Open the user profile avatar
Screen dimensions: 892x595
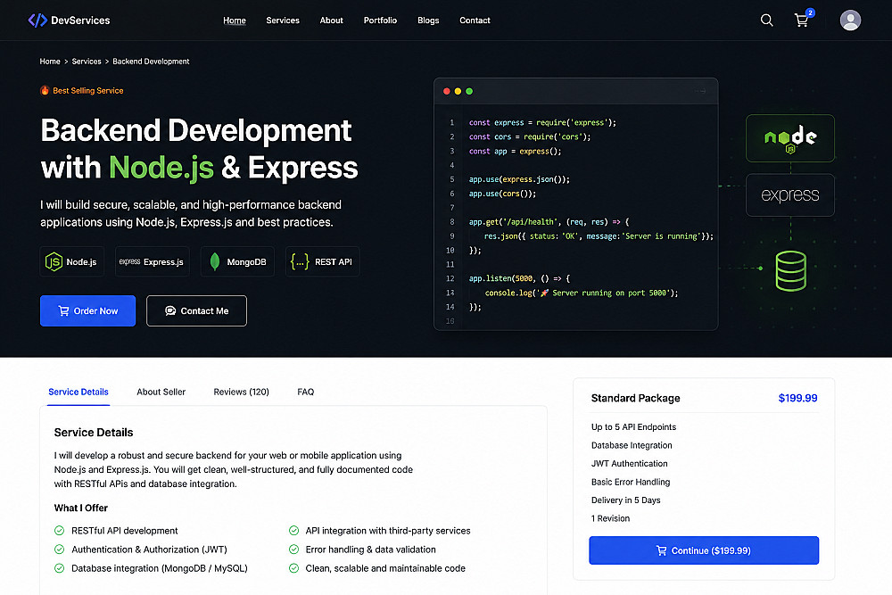click(x=850, y=21)
